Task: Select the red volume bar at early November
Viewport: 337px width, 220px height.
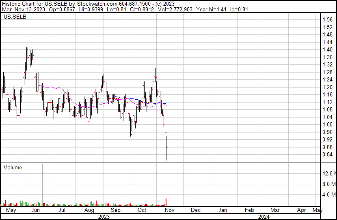Action: point(166,202)
